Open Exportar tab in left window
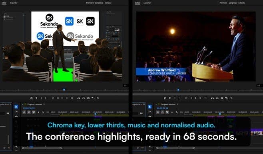 click(14, 3)
